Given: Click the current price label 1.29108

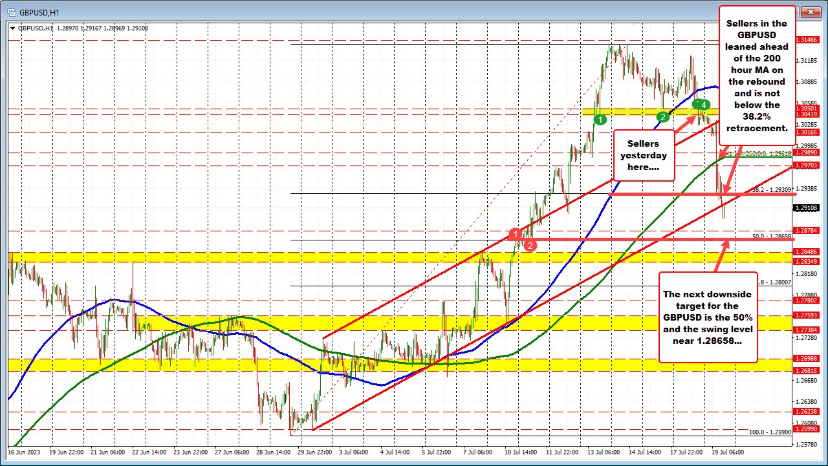Looking at the screenshot, I should tap(807, 208).
